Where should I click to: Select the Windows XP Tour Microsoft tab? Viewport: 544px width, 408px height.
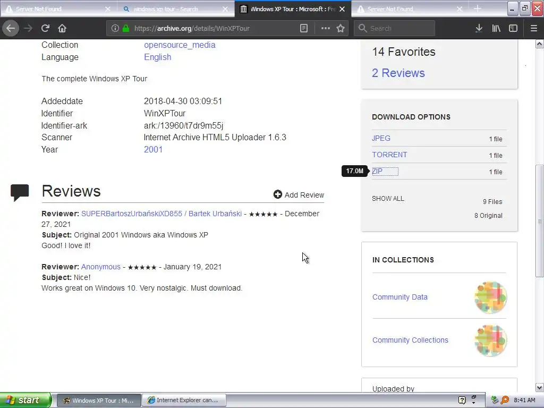point(293,9)
